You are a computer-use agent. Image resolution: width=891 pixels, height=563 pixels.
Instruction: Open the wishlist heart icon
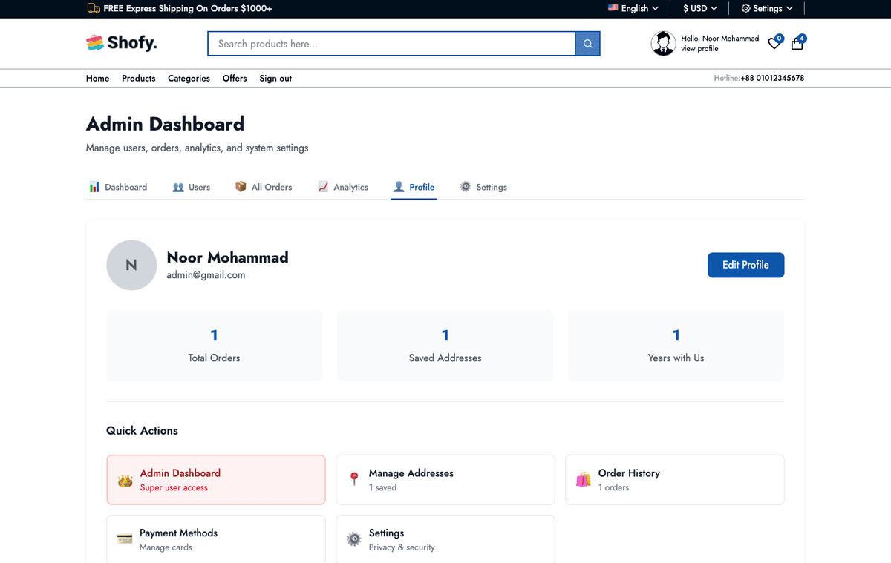pyautogui.click(x=774, y=44)
